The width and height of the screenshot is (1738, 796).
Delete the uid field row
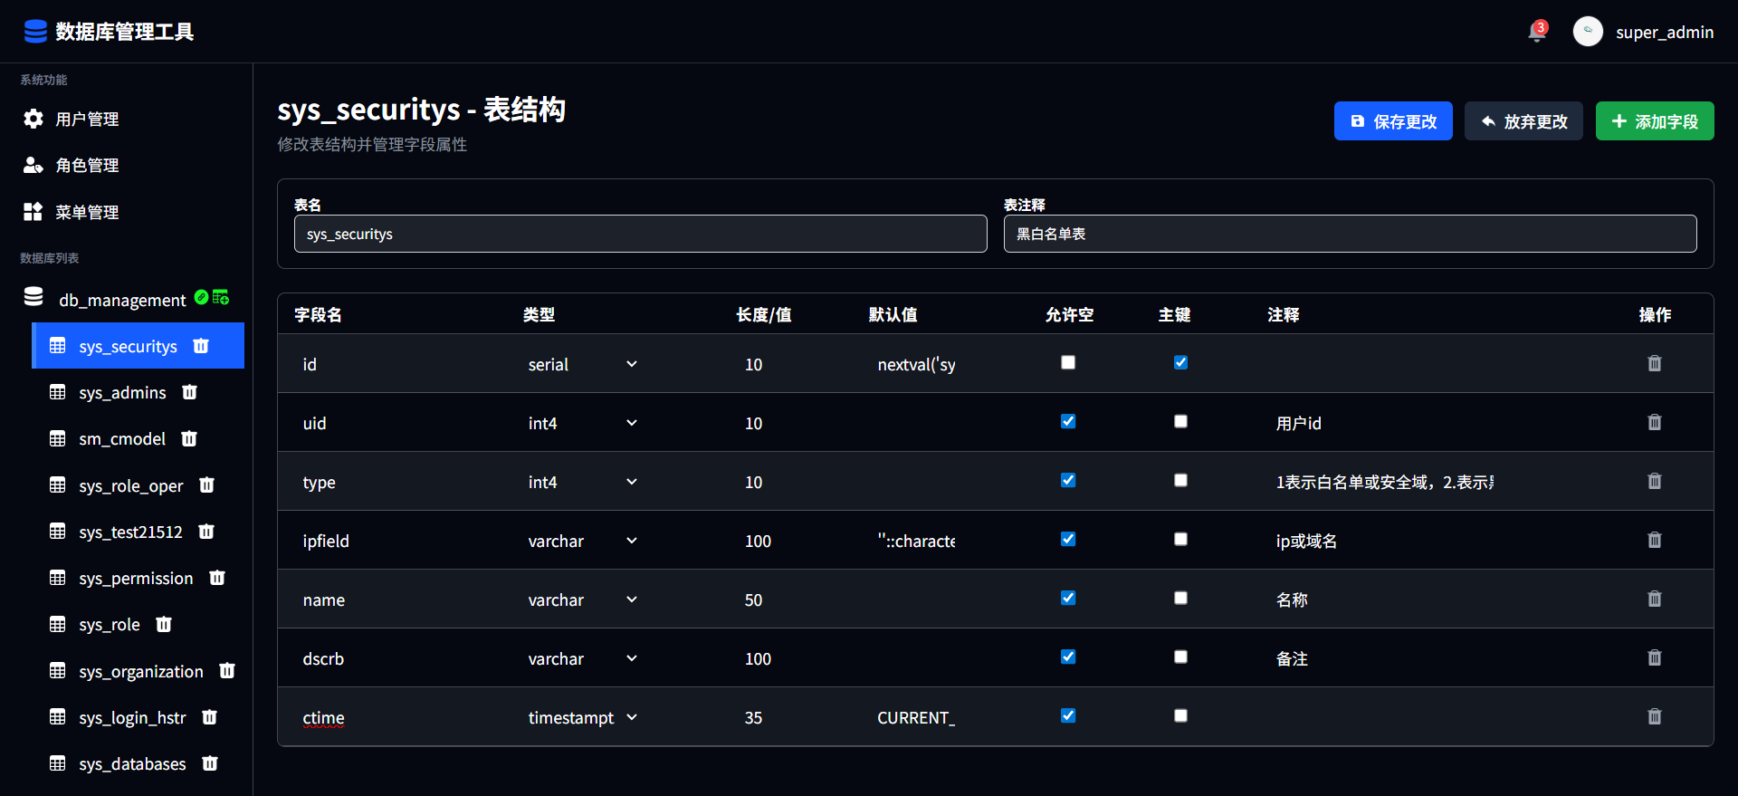tap(1654, 422)
